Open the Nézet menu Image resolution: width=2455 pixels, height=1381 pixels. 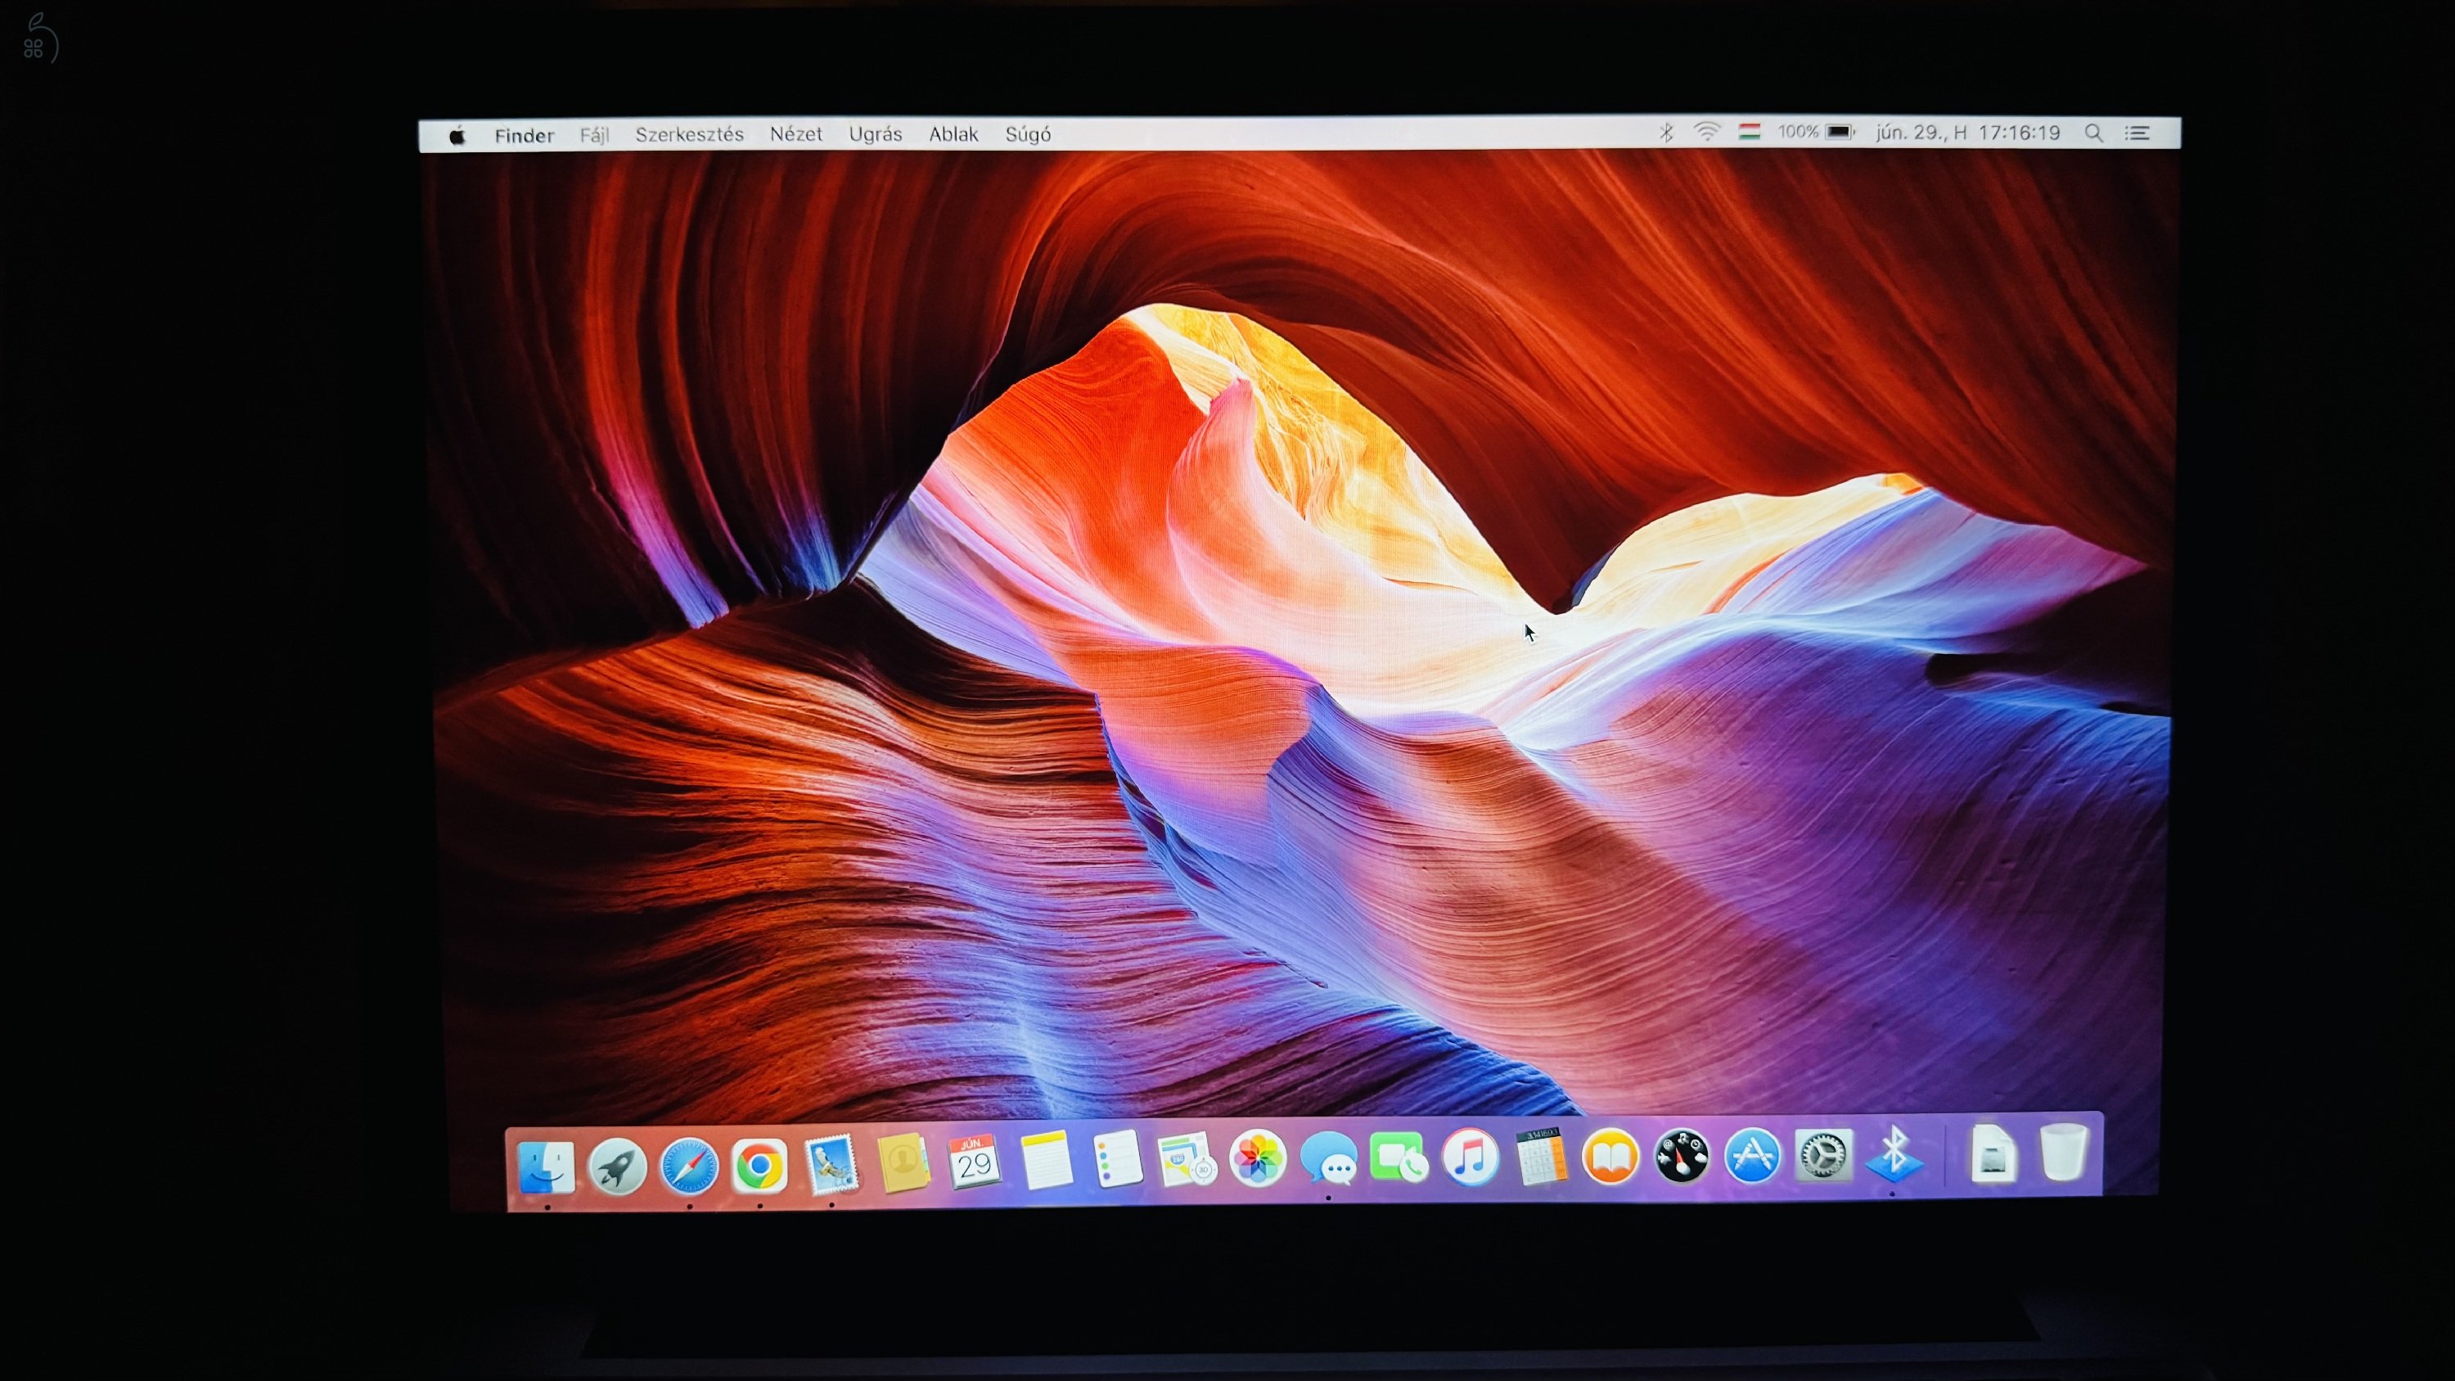point(795,134)
